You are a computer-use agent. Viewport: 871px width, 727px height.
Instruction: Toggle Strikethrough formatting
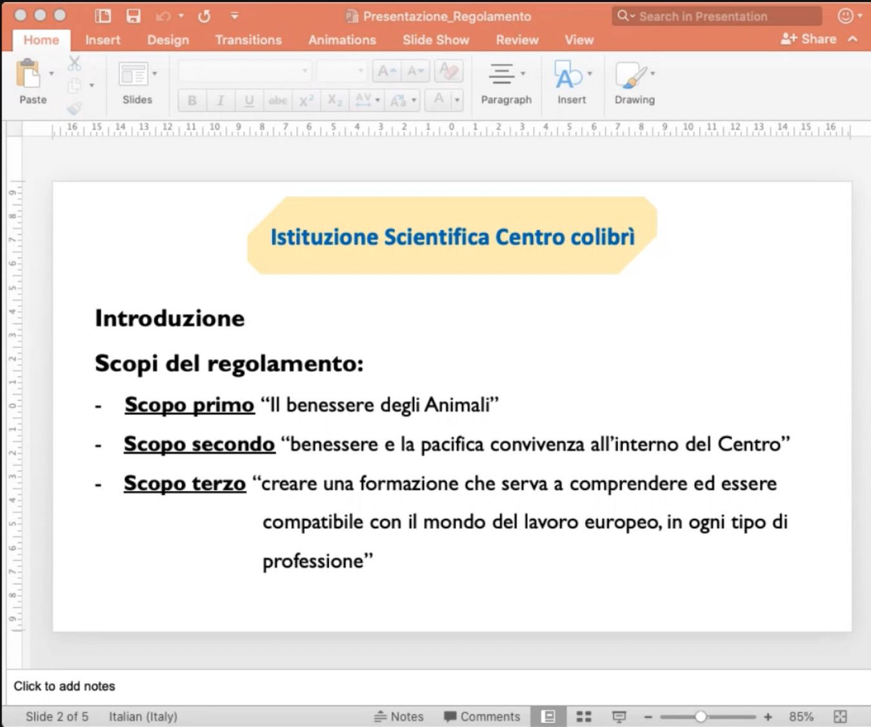pos(277,101)
